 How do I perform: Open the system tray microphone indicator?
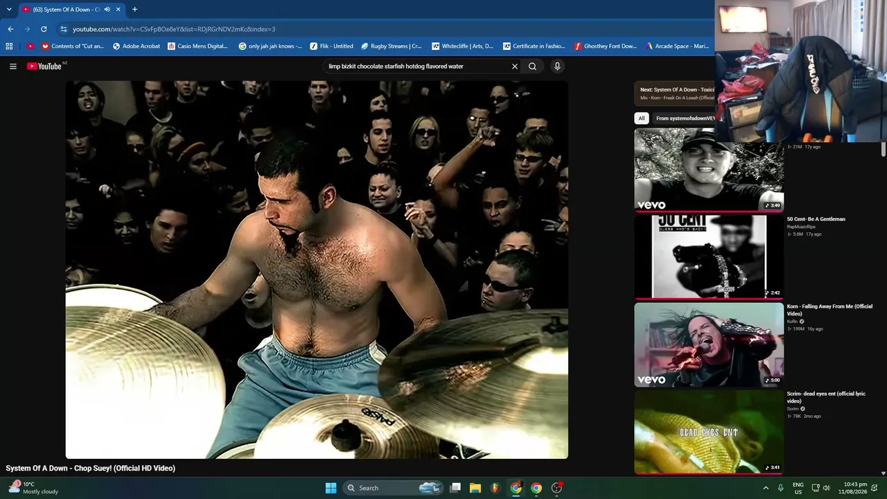[x=781, y=488]
